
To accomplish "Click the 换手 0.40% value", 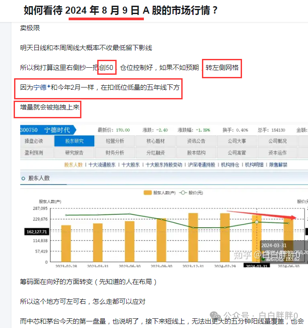I will tap(242, 130).
